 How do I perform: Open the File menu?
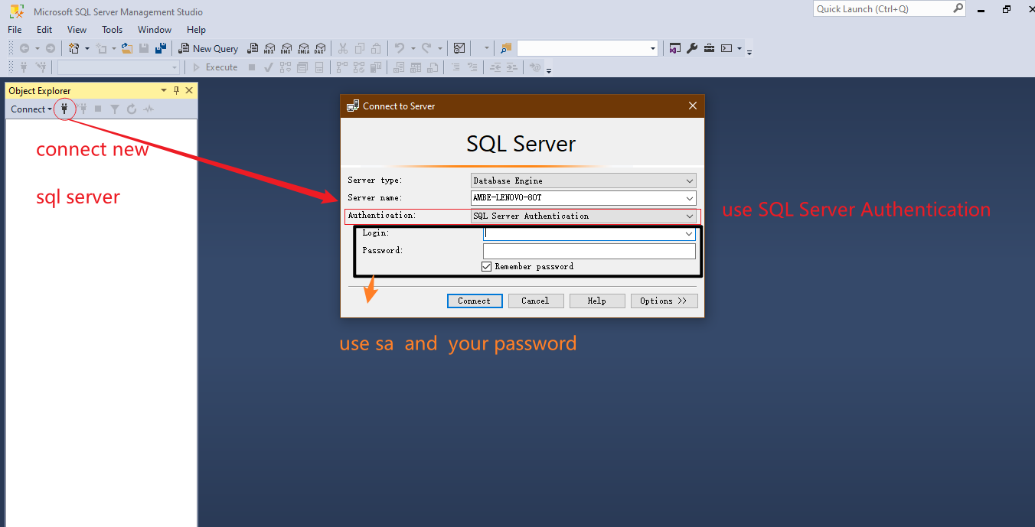[15, 30]
